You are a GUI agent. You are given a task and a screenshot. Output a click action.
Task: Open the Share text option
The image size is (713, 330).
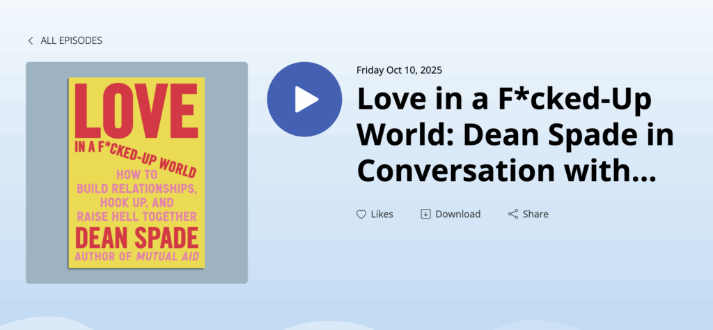tap(535, 214)
